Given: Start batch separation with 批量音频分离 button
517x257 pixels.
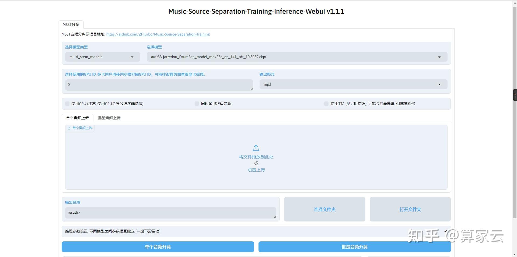Looking at the screenshot, I should pyautogui.click(x=354, y=247).
